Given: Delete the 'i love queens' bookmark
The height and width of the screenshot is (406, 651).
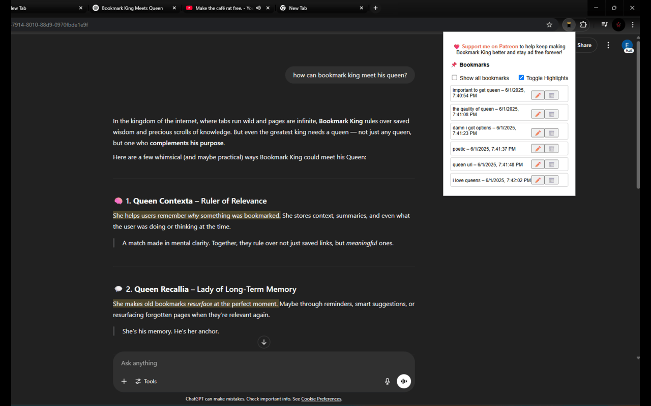Looking at the screenshot, I should 551,180.
